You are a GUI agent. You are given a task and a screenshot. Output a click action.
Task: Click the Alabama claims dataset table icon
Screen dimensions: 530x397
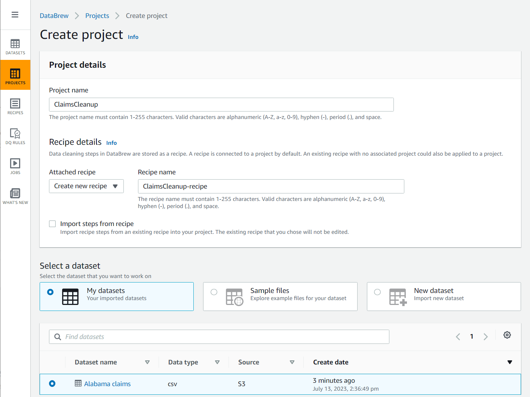click(x=78, y=384)
